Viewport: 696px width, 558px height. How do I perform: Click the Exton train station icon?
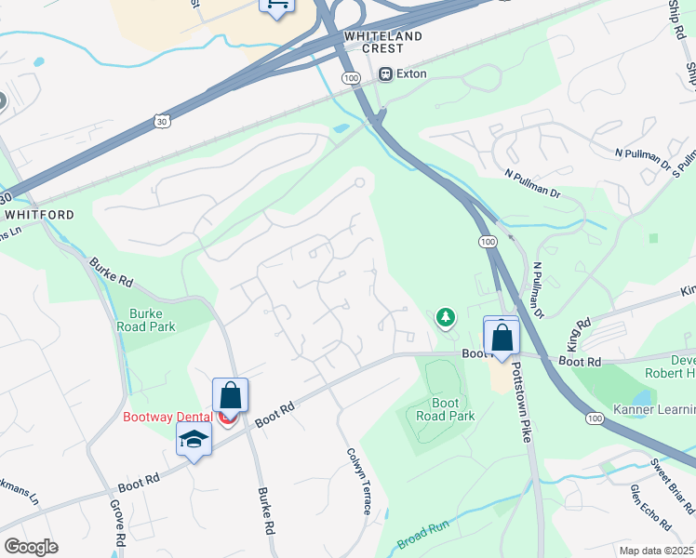point(385,74)
